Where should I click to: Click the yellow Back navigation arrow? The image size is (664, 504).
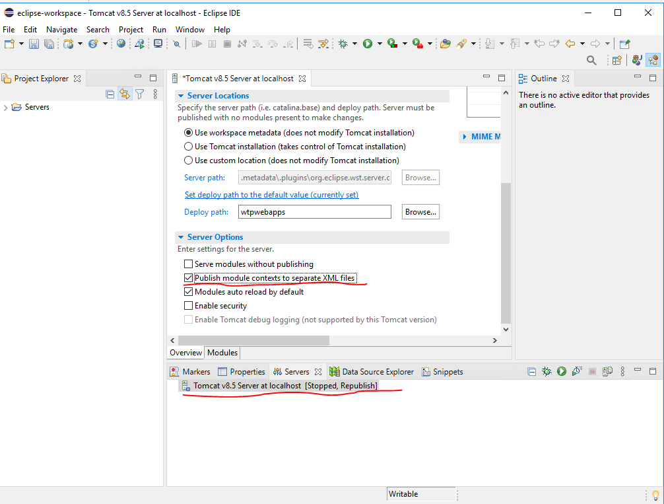[x=570, y=44]
